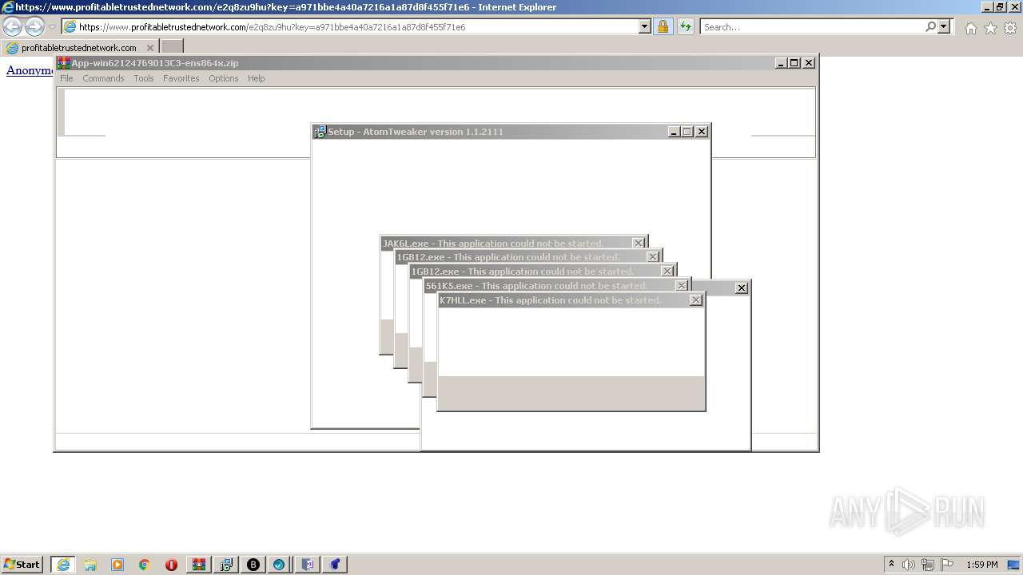Open the WinRAR Commands menu

point(103,78)
